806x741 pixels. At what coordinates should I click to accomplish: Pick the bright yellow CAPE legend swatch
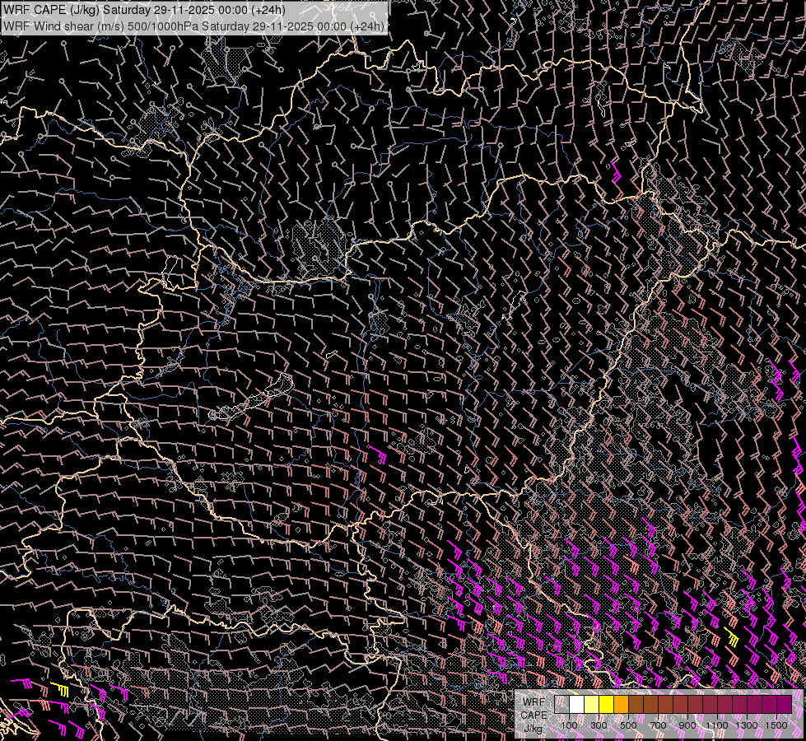click(x=607, y=705)
